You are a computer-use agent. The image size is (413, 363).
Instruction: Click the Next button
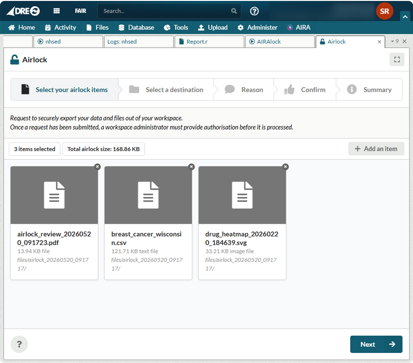pos(376,344)
